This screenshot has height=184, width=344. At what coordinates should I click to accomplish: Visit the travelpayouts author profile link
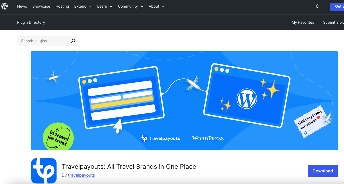click(81, 175)
